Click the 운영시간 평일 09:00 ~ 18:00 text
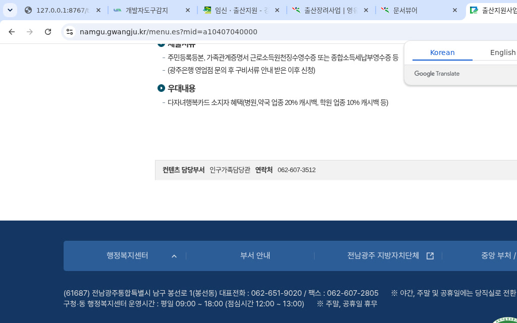This screenshot has height=323, width=517. pos(184,303)
